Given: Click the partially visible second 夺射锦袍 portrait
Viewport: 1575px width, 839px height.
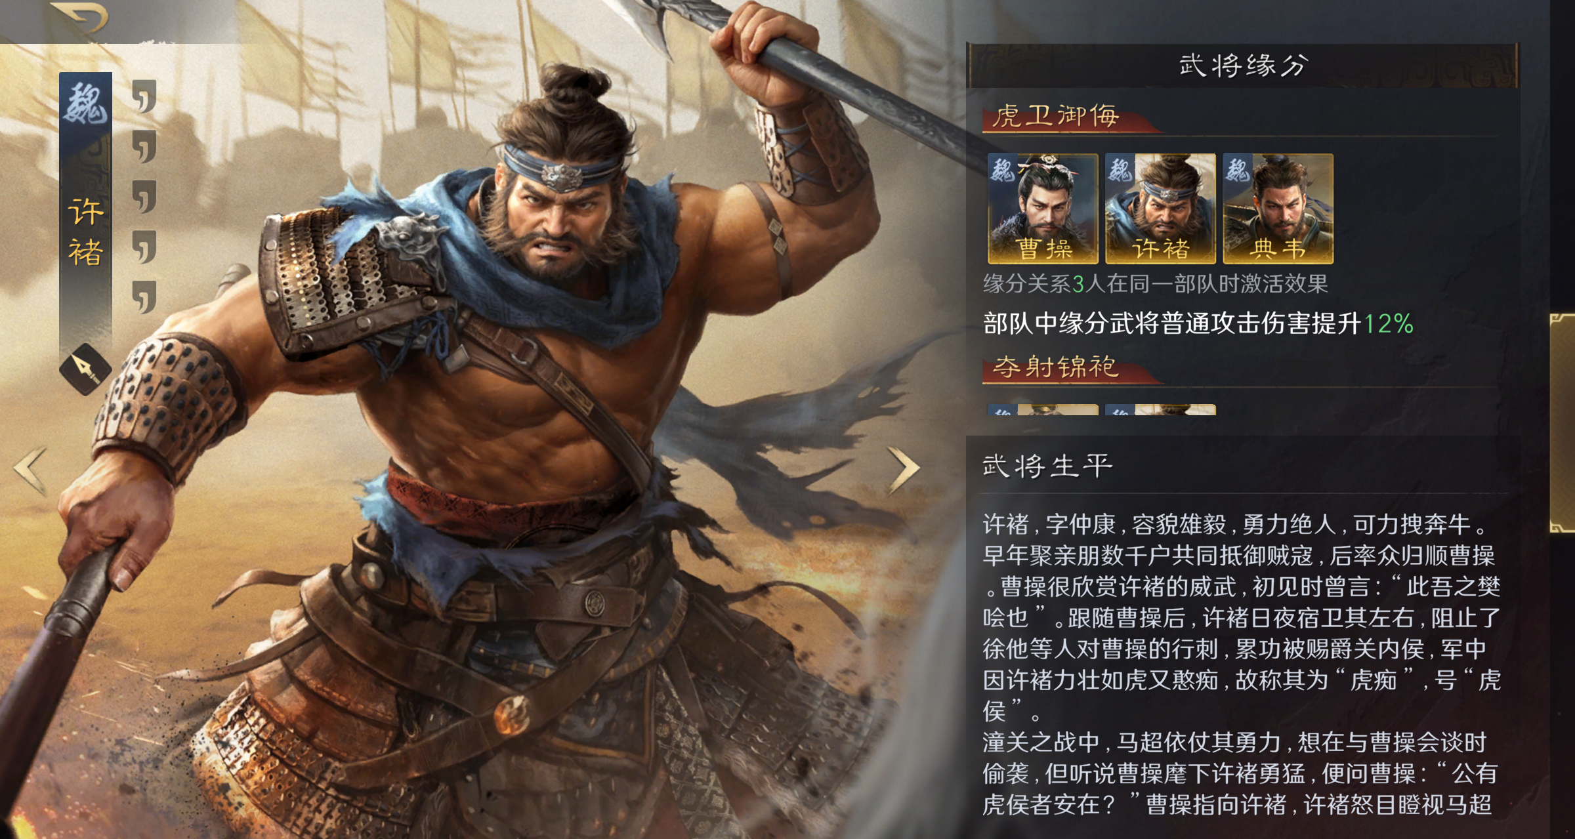Looking at the screenshot, I should (1160, 410).
